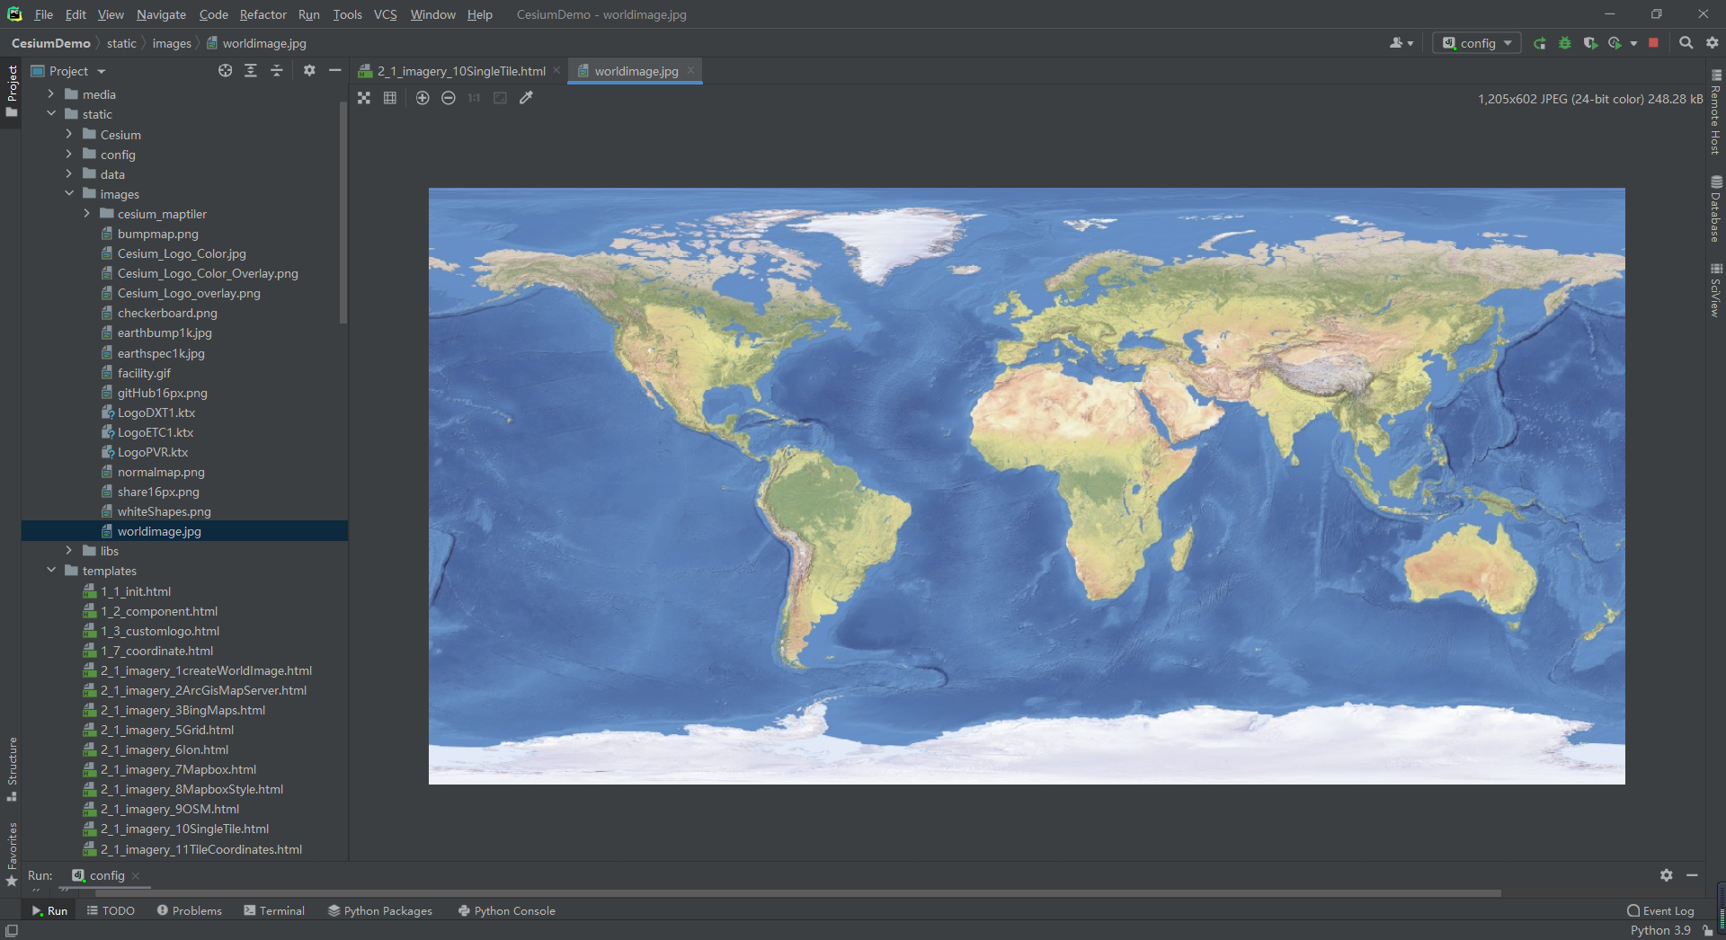Select LogoDXT1.ktx file
Viewport: 1726px width, 940px height.
(x=156, y=412)
